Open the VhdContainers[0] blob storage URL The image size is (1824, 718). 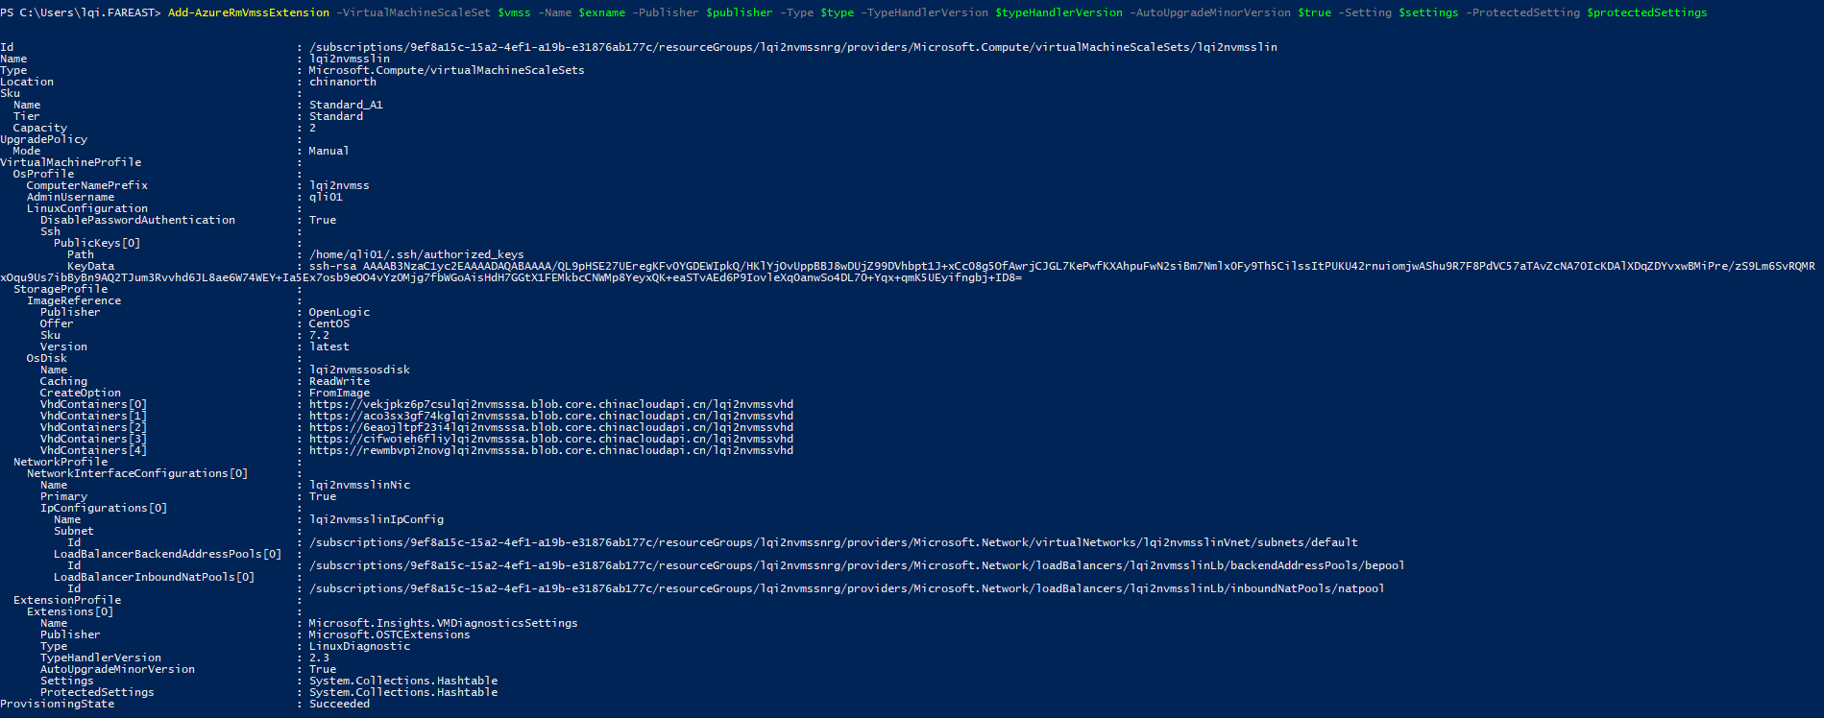(x=550, y=404)
